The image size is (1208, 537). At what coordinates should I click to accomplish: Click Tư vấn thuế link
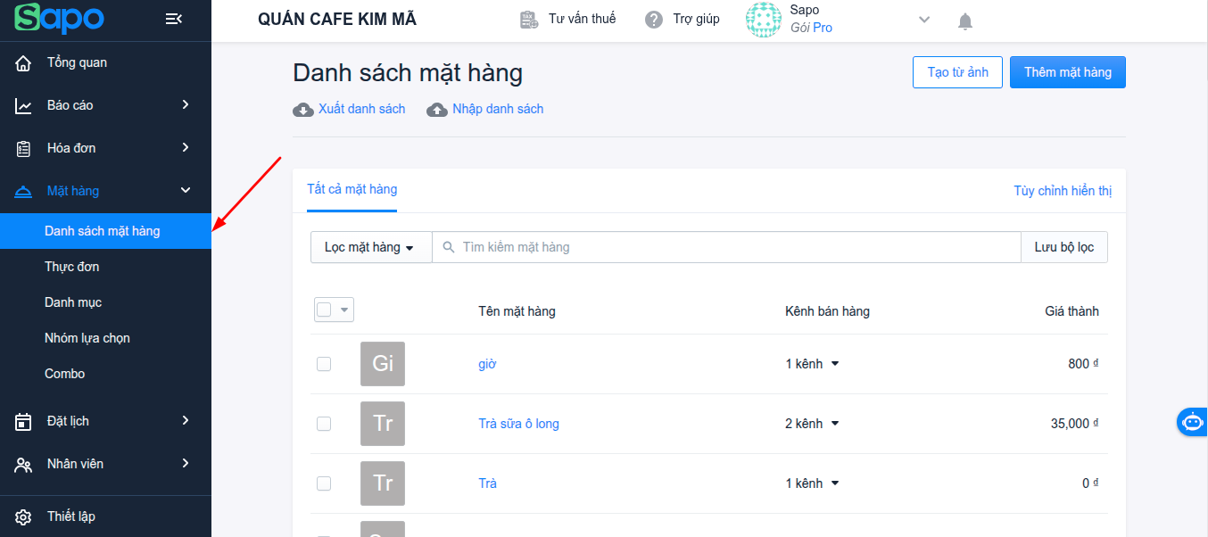point(582,19)
